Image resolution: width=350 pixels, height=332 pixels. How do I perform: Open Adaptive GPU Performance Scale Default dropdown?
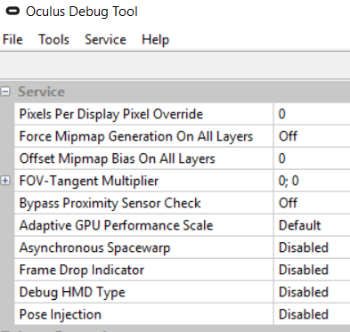[x=312, y=225]
